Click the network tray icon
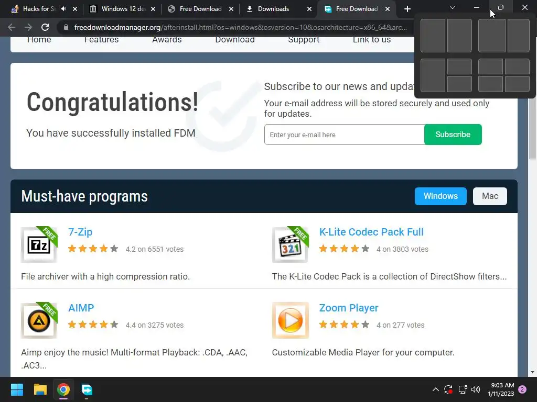This screenshot has height=402, width=537. coord(463,389)
